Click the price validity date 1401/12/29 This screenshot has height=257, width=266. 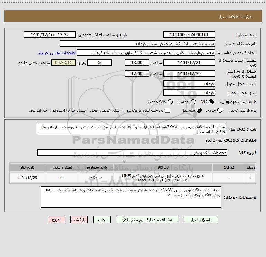pos(189,73)
